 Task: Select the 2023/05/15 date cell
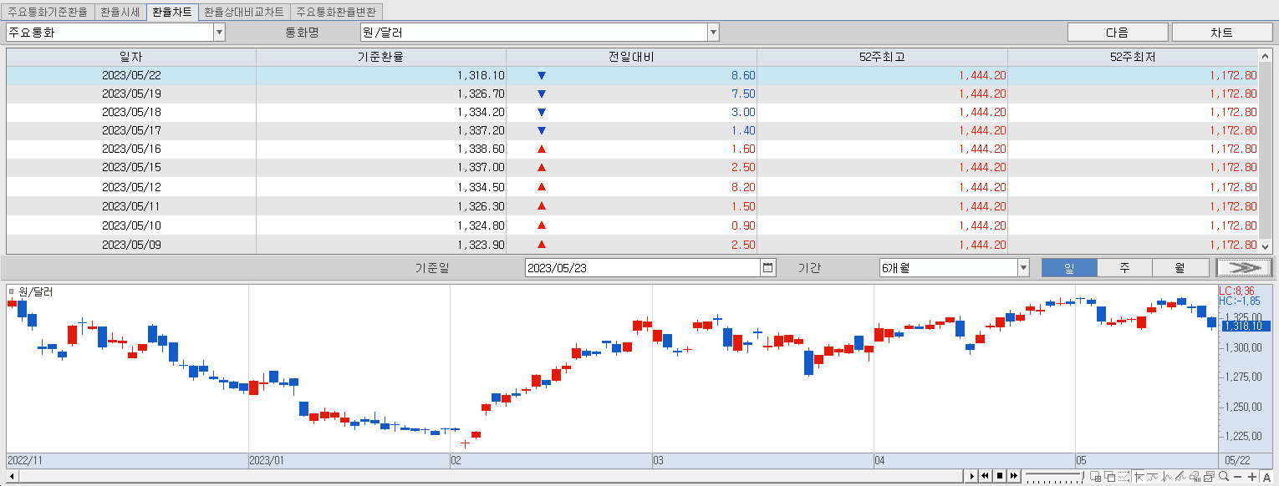(x=131, y=167)
